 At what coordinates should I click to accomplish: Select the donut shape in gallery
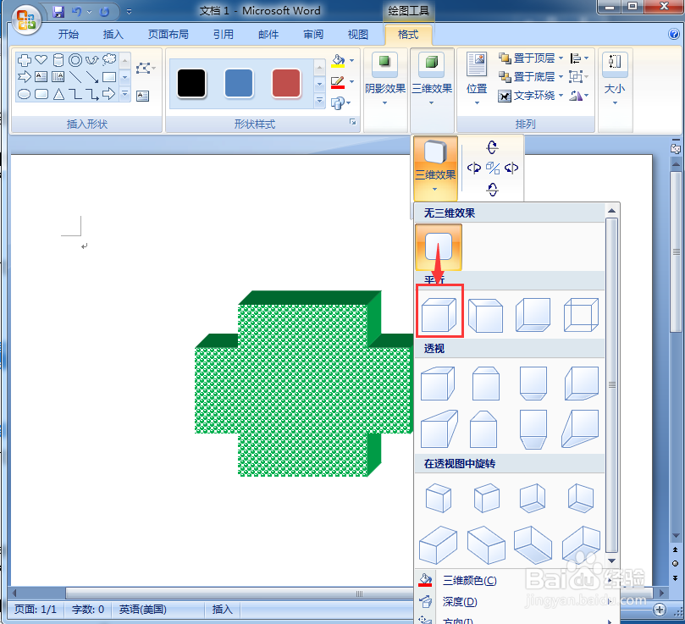75,60
